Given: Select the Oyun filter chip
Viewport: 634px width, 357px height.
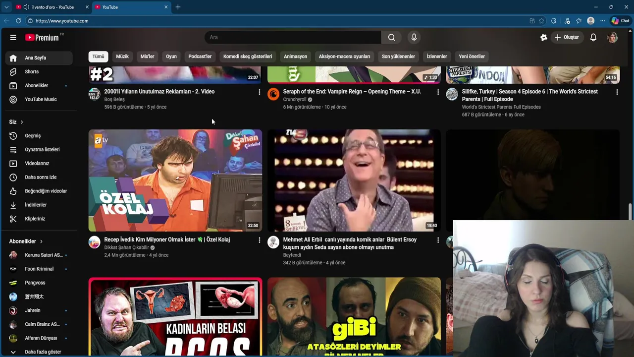Looking at the screenshot, I should tap(171, 57).
